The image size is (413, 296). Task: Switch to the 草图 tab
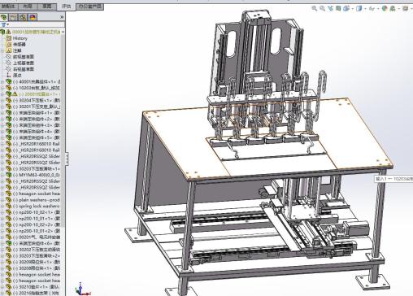47,6
